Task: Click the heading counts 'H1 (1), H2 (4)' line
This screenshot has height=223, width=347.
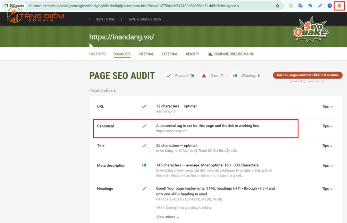Action: [189, 199]
